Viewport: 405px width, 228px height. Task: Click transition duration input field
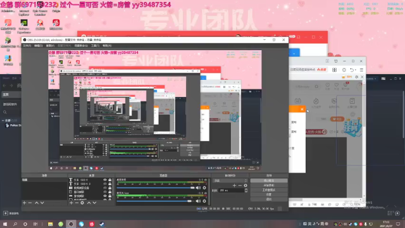coord(231,190)
